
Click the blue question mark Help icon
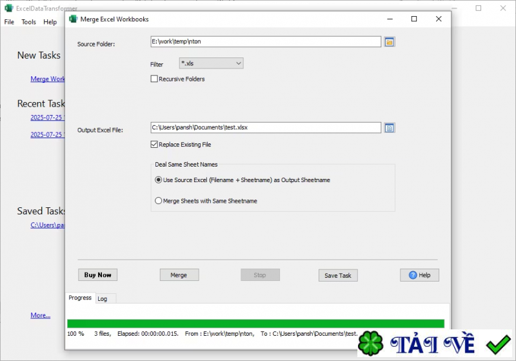(413, 275)
